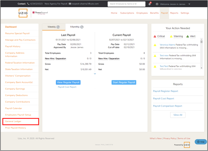208x151 pixels.
Task: Open Payroll History in the sidebar
Action: coord(13,46)
